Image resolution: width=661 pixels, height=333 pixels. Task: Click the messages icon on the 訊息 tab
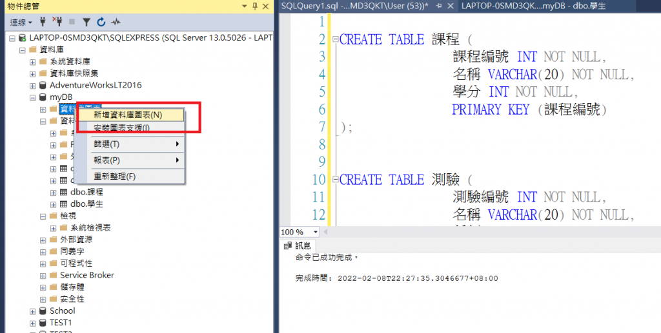pyautogui.click(x=289, y=245)
